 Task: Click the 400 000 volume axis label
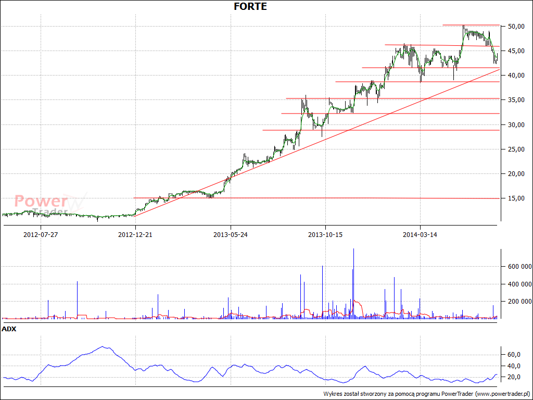coord(519,284)
